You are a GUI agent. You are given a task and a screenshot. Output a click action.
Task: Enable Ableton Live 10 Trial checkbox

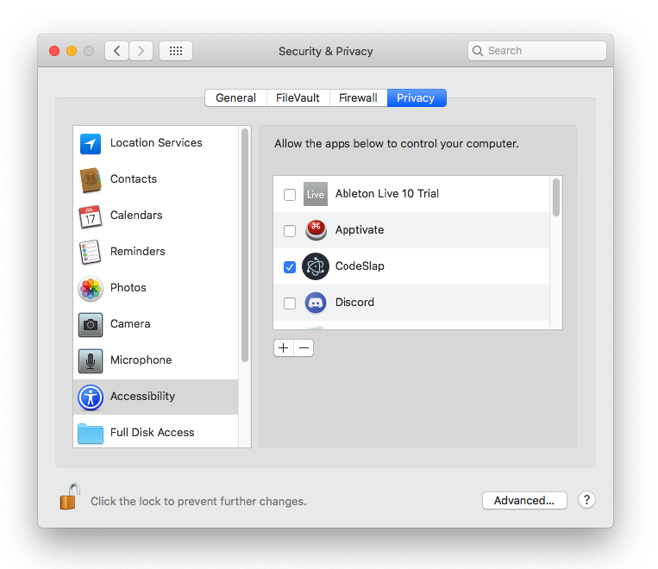pyautogui.click(x=290, y=194)
